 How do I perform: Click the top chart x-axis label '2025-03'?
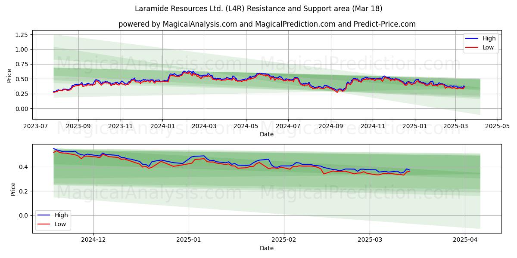(x=456, y=127)
